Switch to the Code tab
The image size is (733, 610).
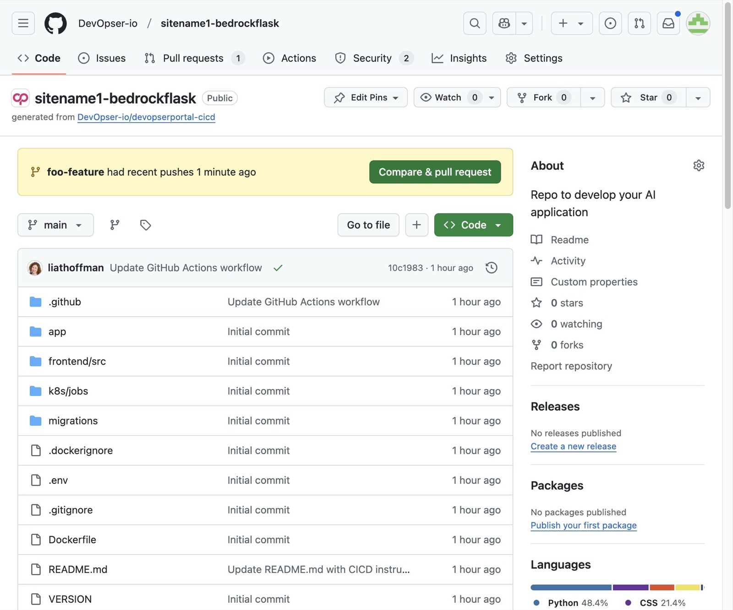(39, 58)
